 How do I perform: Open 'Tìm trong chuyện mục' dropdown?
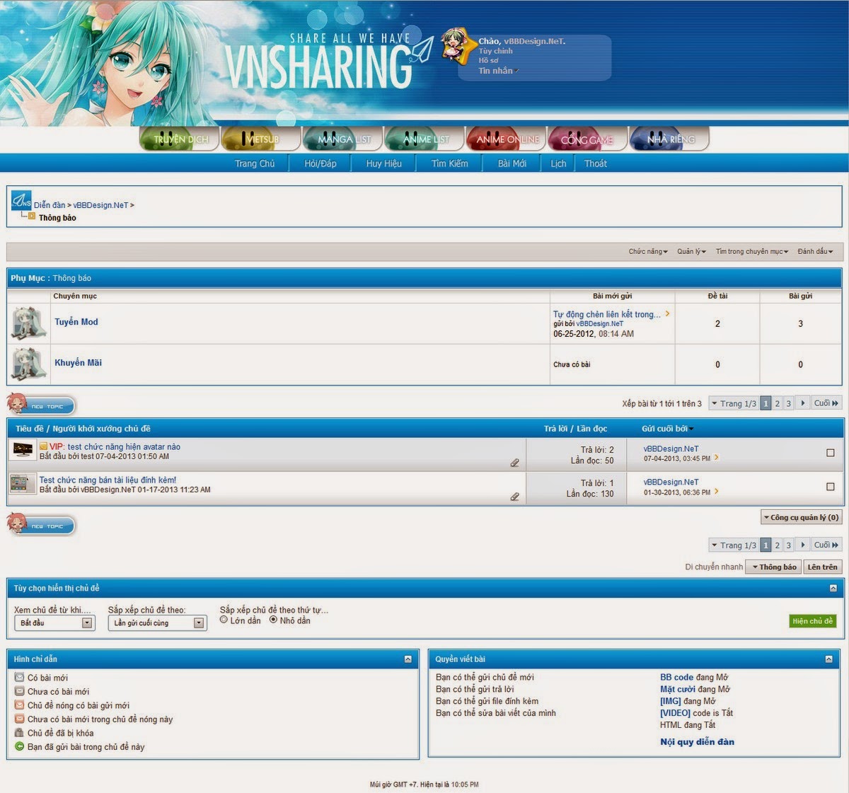pyautogui.click(x=751, y=251)
